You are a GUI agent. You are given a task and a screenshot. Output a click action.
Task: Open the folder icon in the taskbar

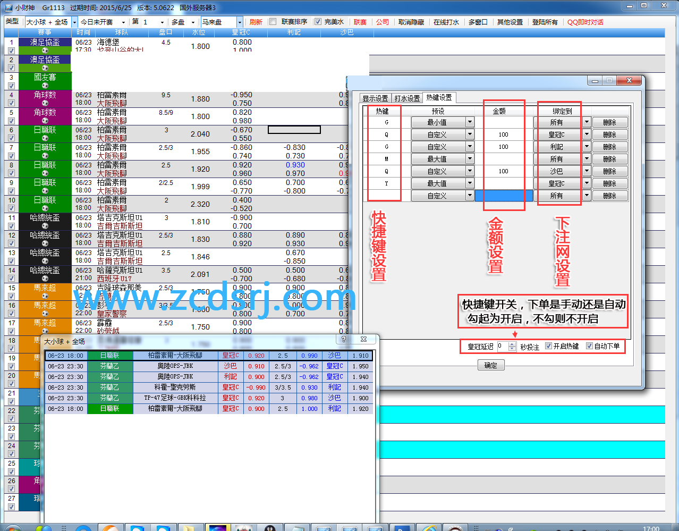(x=188, y=528)
